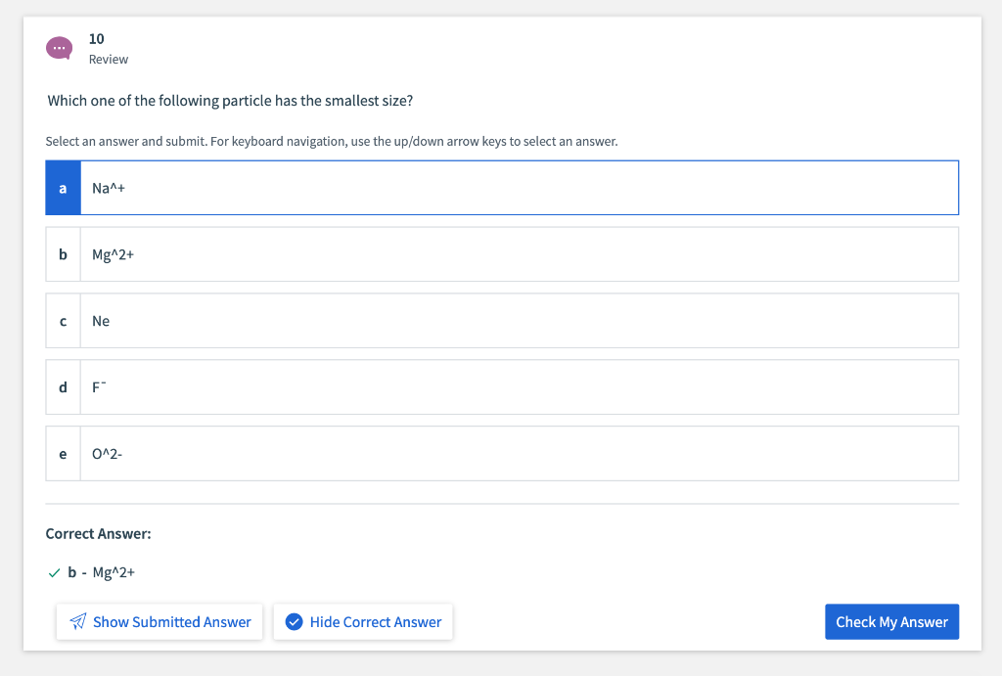The image size is (1002, 676).
Task: Hide the correct answer
Action: (x=363, y=622)
